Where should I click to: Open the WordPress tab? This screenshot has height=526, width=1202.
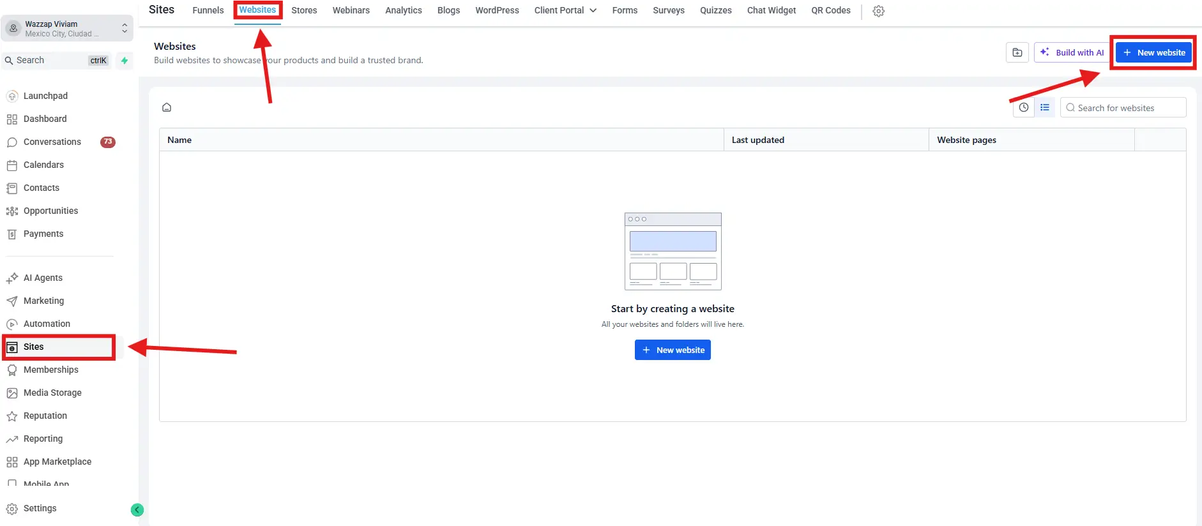[x=497, y=10]
